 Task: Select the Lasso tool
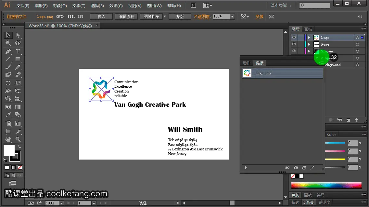(18, 43)
